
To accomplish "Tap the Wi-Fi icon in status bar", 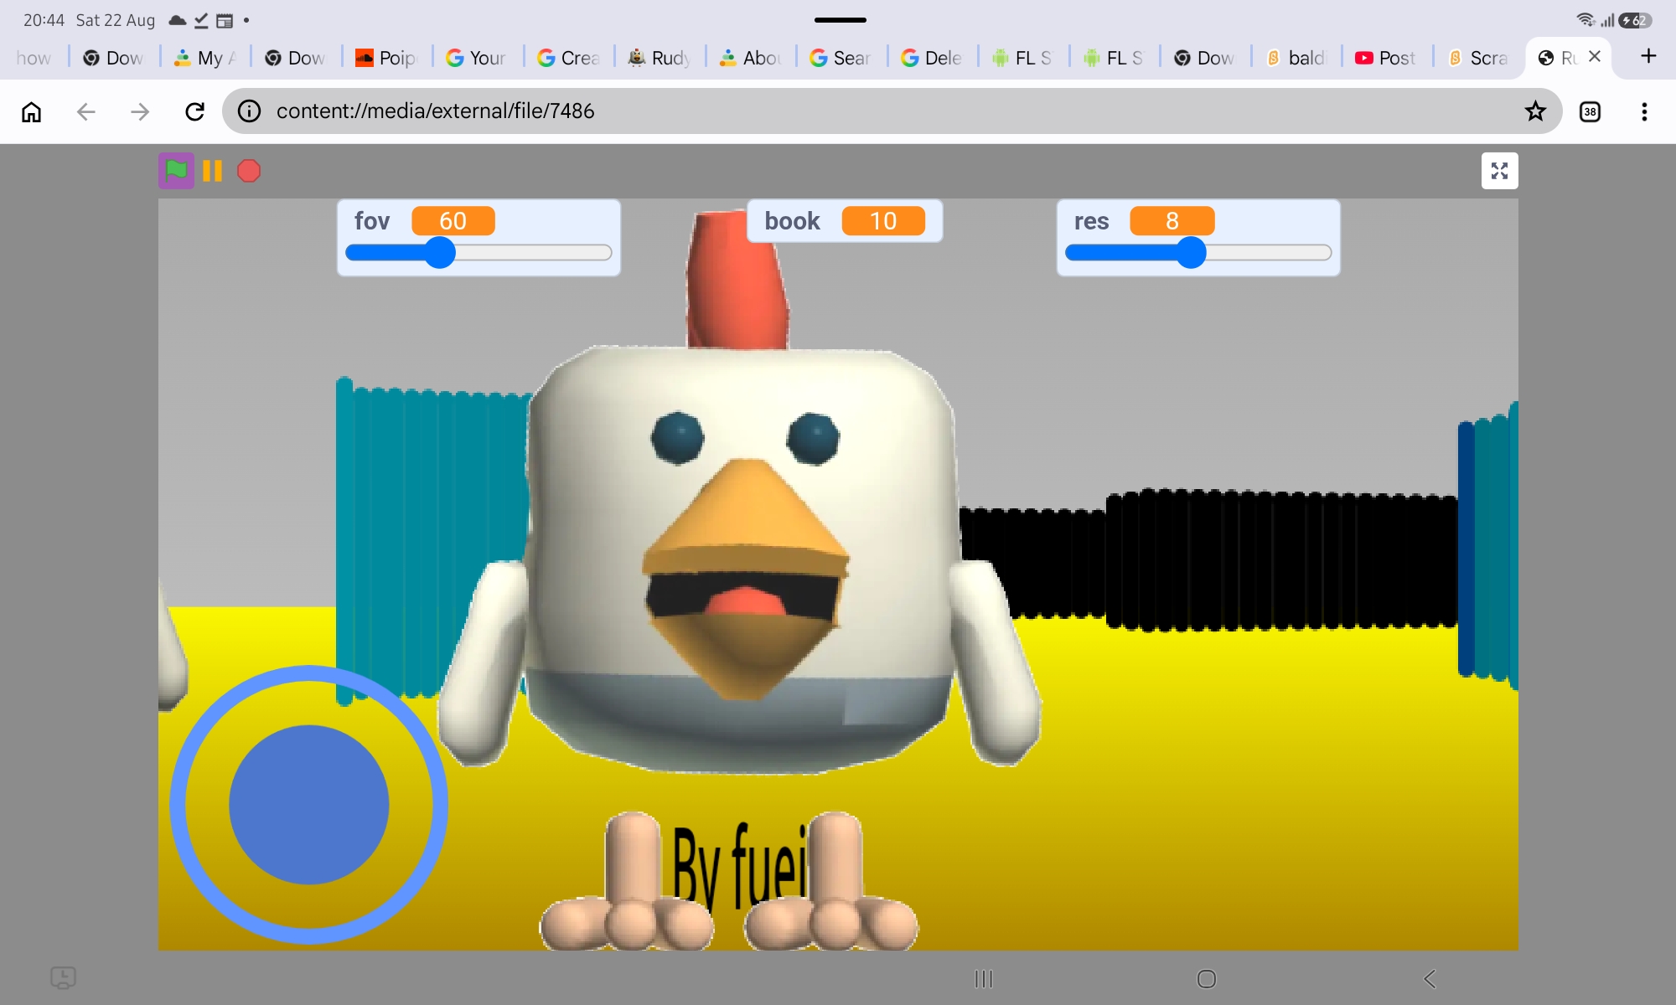I will click(x=1585, y=19).
